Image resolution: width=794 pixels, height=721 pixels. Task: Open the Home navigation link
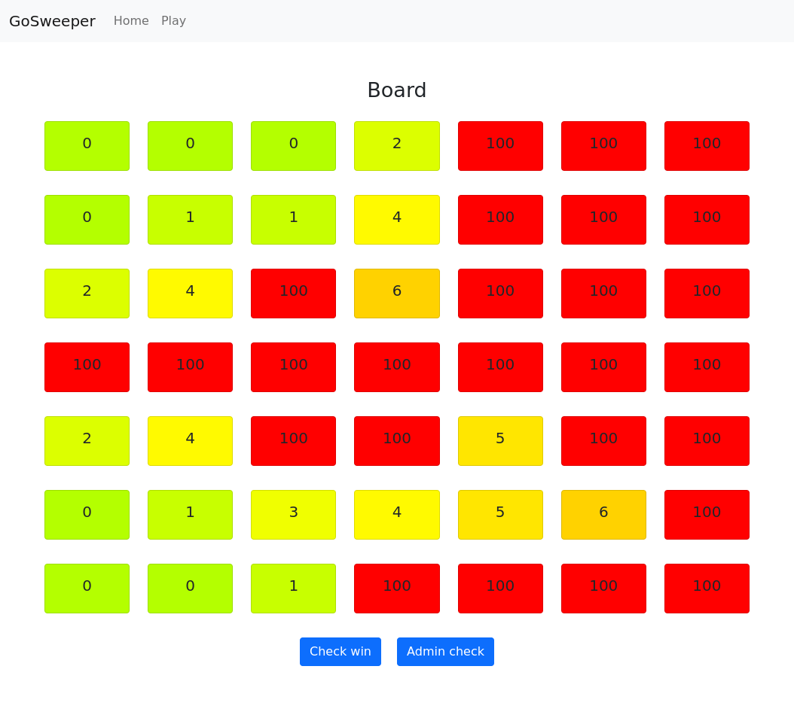pyautogui.click(x=131, y=21)
